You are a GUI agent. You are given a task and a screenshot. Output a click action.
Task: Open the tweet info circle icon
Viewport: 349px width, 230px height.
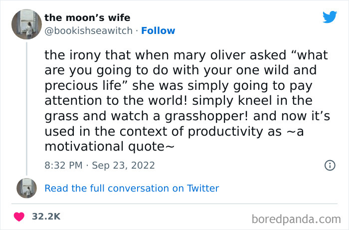[x=330, y=165]
